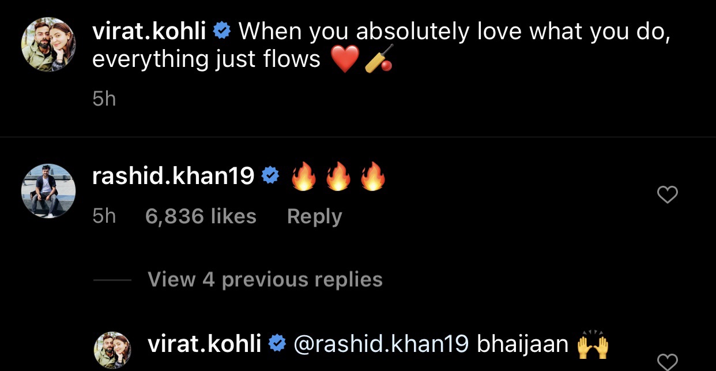Click verified badge in virat.kohli's reply
The width and height of the screenshot is (716, 371).
coord(278,344)
